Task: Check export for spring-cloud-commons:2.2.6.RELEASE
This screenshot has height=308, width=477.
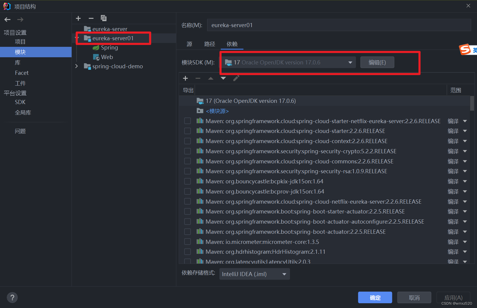Action: click(x=188, y=161)
